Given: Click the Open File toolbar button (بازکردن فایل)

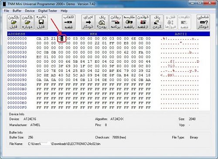Looking at the screenshot, I should pos(14,22).
